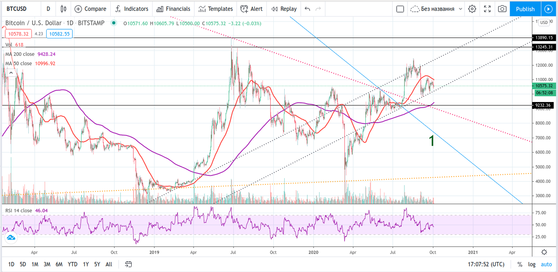Set range to 1D
Viewport: 558px width, 272px height.
(x=11, y=264)
